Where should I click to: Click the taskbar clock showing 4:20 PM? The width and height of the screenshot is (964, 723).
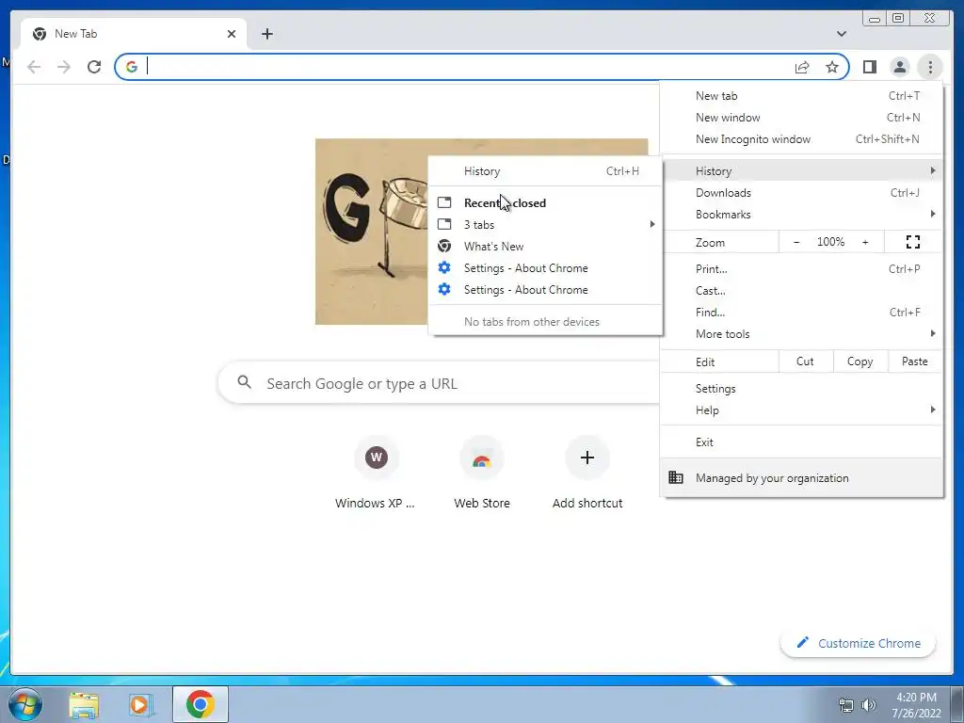[916, 705]
